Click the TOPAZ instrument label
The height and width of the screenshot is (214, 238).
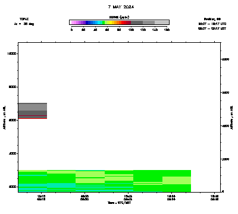(24, 19)
